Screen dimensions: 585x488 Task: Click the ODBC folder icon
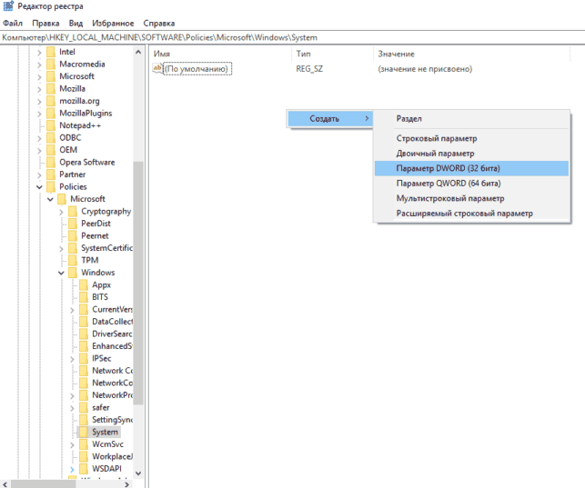click(51, 138)
